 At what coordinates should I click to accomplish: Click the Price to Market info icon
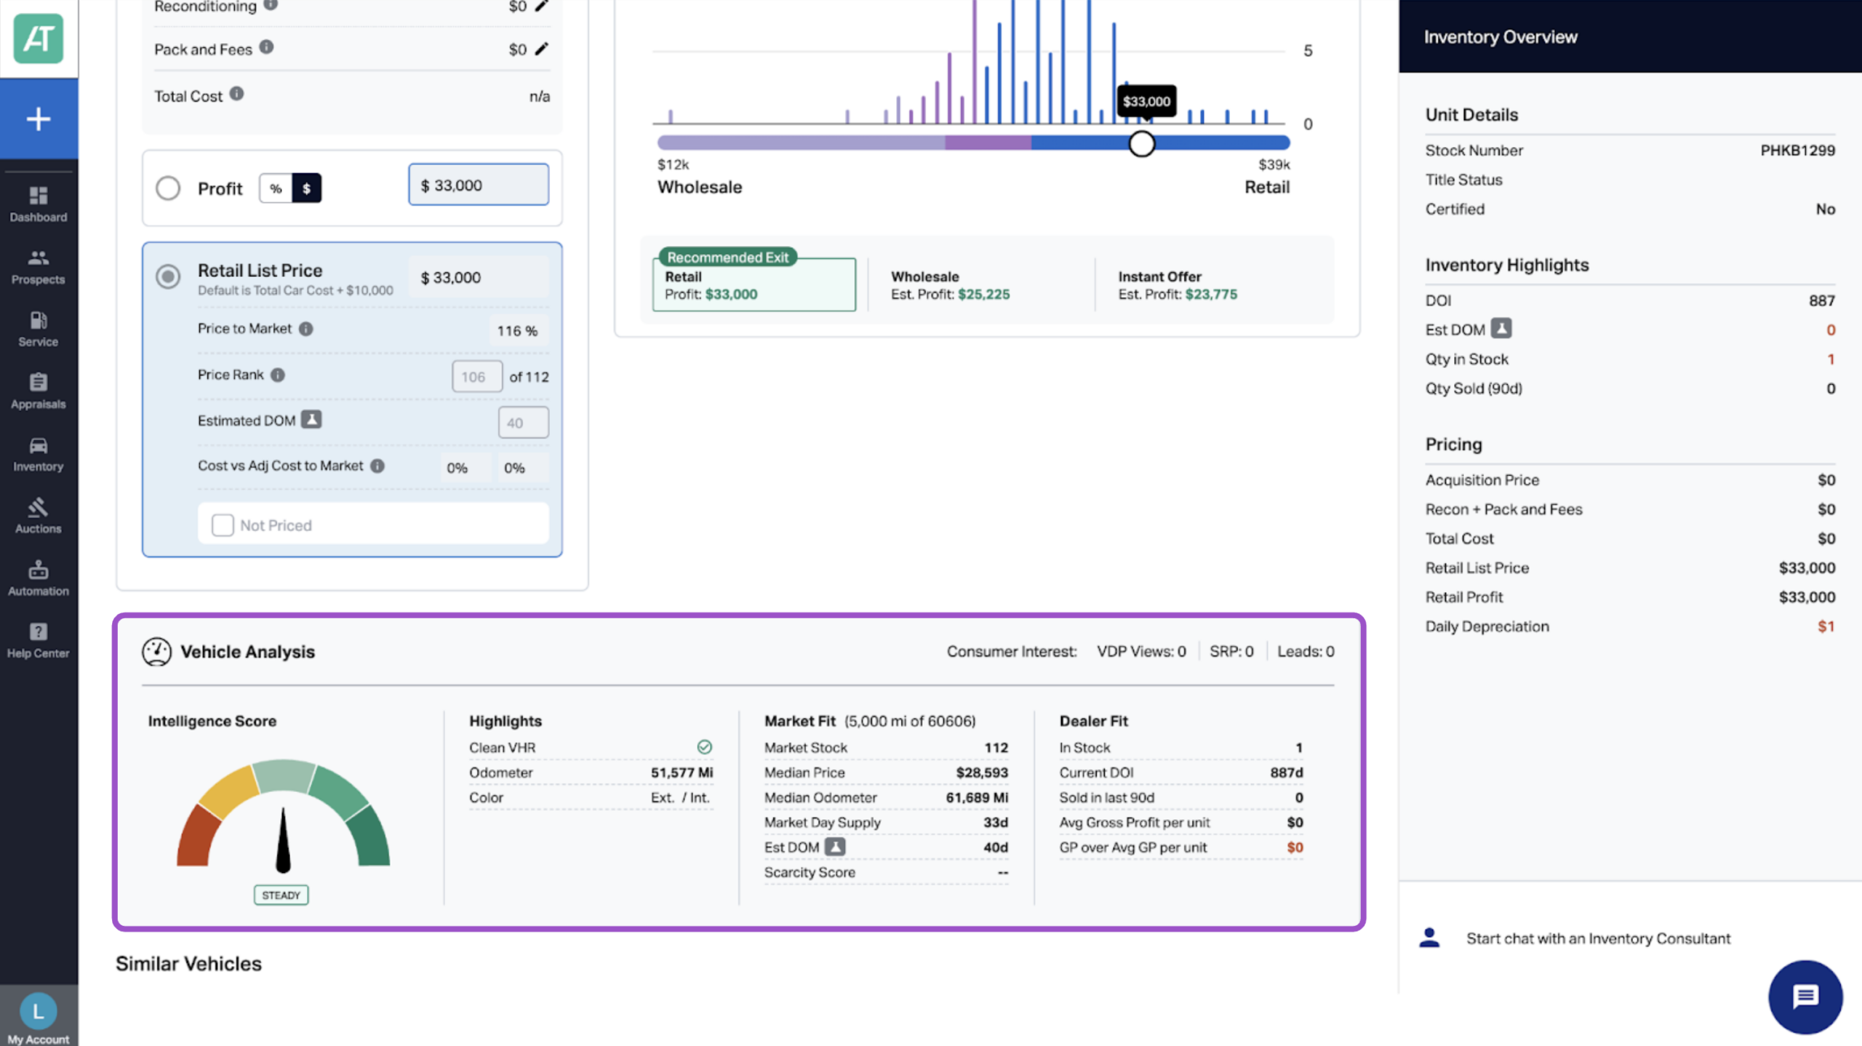[x=306, y=329]
